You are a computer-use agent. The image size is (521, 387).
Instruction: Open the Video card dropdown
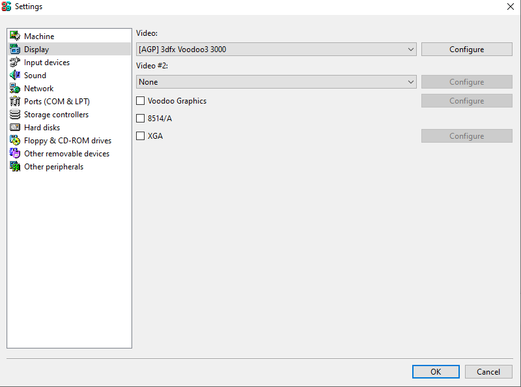click(276, 50)
